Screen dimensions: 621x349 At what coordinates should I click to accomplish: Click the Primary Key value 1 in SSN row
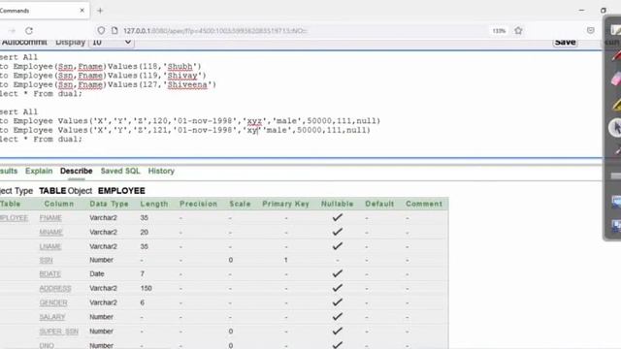(285, 260)
